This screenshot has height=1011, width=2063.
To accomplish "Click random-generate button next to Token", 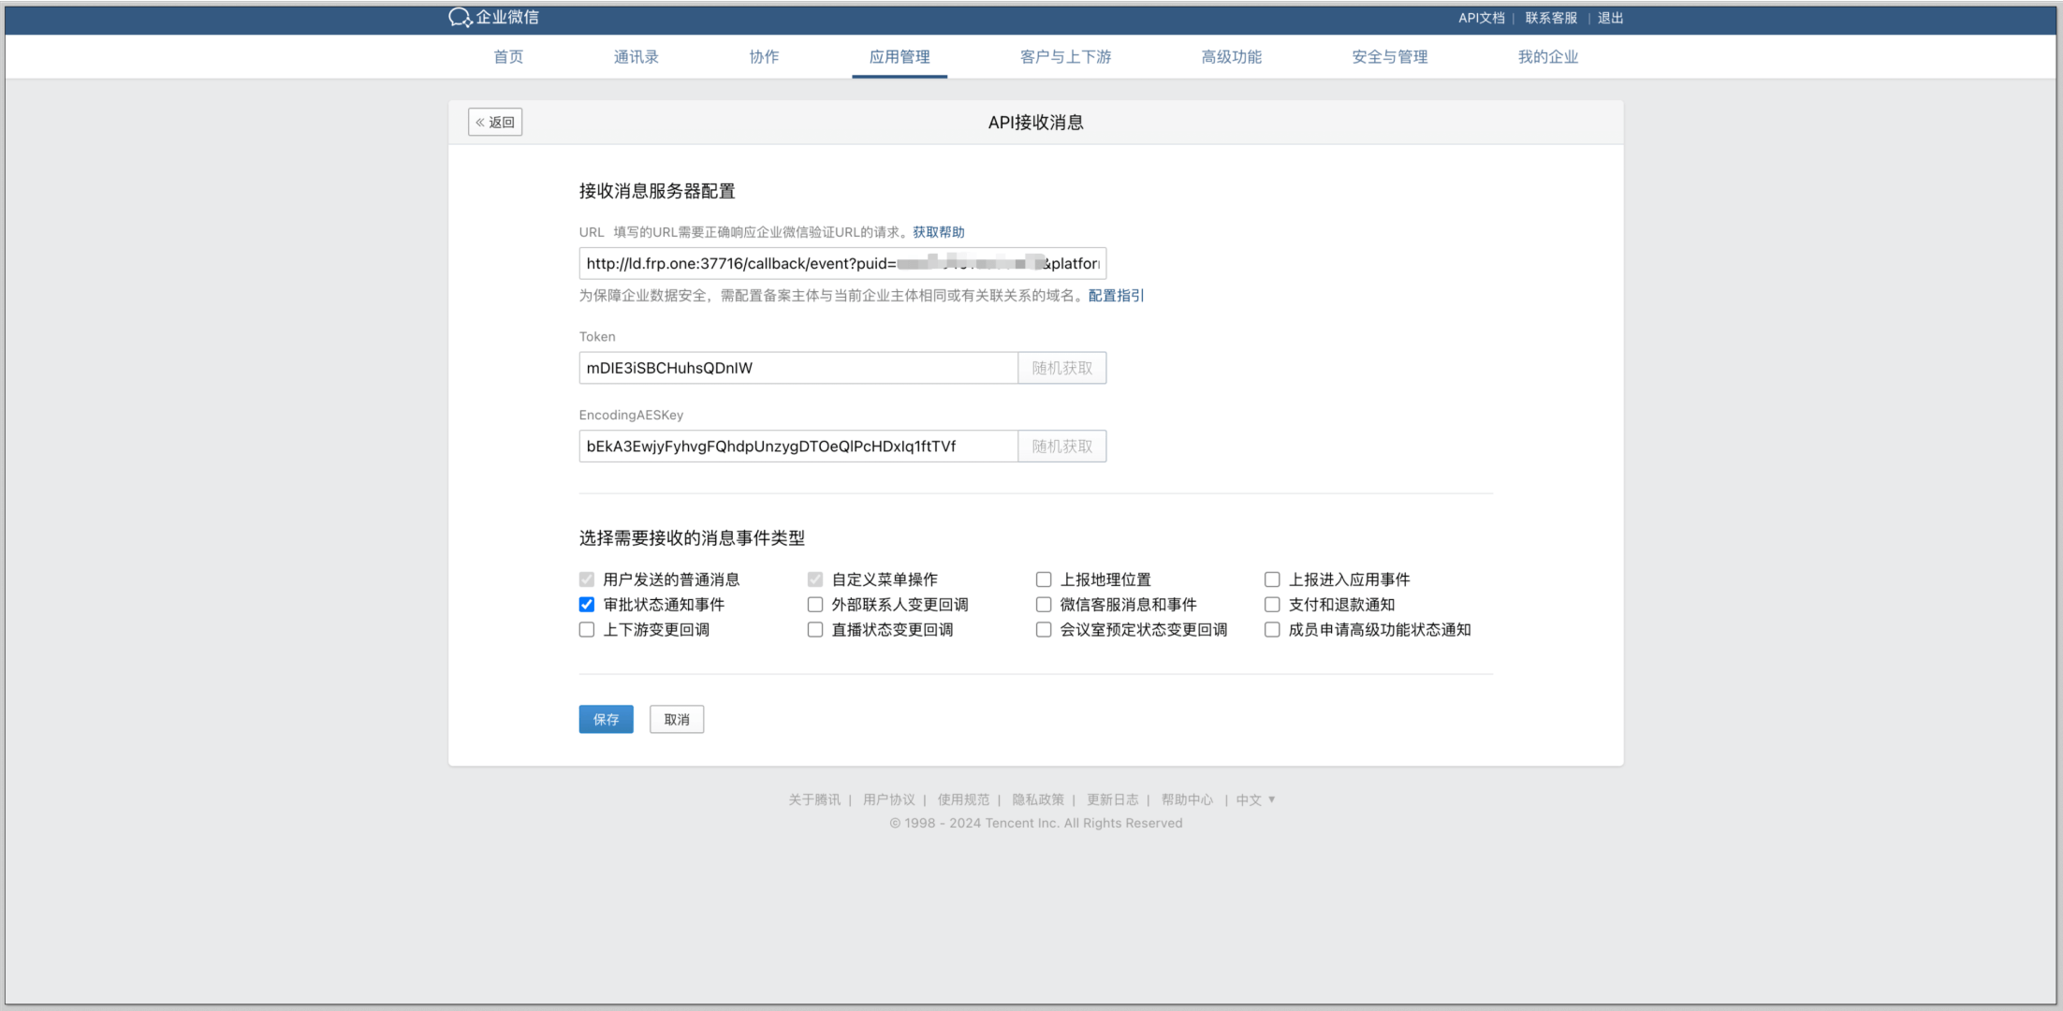I will (x=1061, y=368).
